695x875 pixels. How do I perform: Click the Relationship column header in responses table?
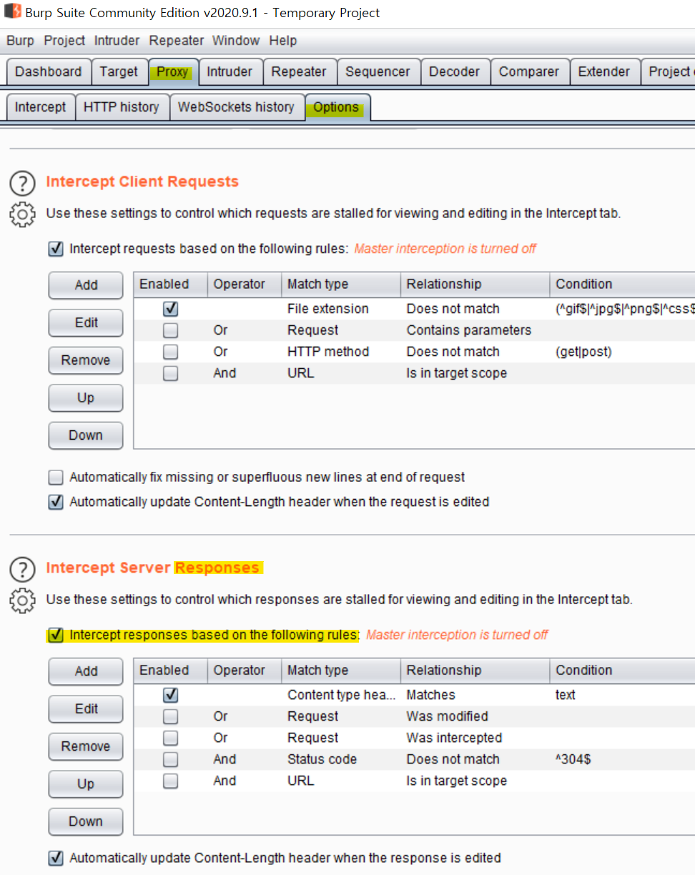click(x=475, y=670)
